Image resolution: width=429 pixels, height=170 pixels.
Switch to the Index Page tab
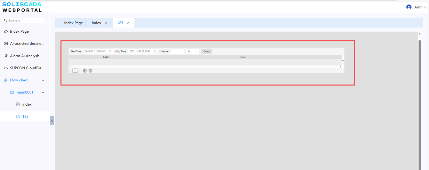pos(73,23)
